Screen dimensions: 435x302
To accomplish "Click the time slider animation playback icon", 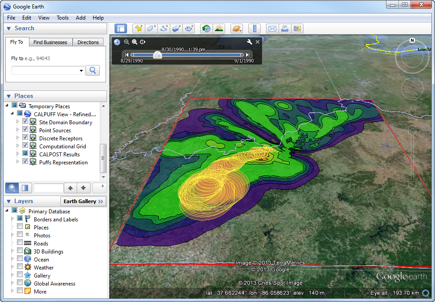I will (x=143, y=42).
